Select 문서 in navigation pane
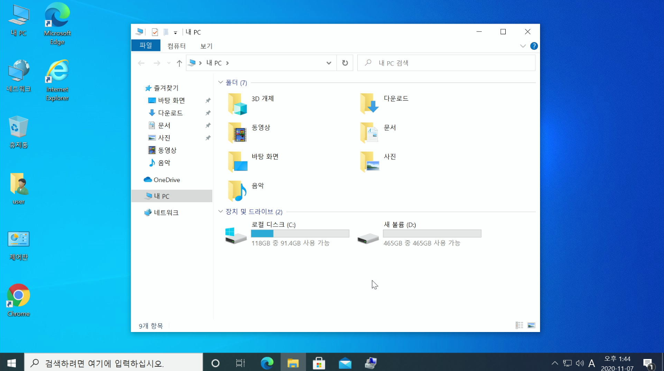This screenshot has width=664, height=371. pyautogui.click(x=160, y=125)
